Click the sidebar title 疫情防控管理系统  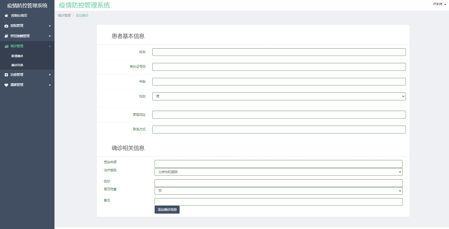tap(27, 6)
